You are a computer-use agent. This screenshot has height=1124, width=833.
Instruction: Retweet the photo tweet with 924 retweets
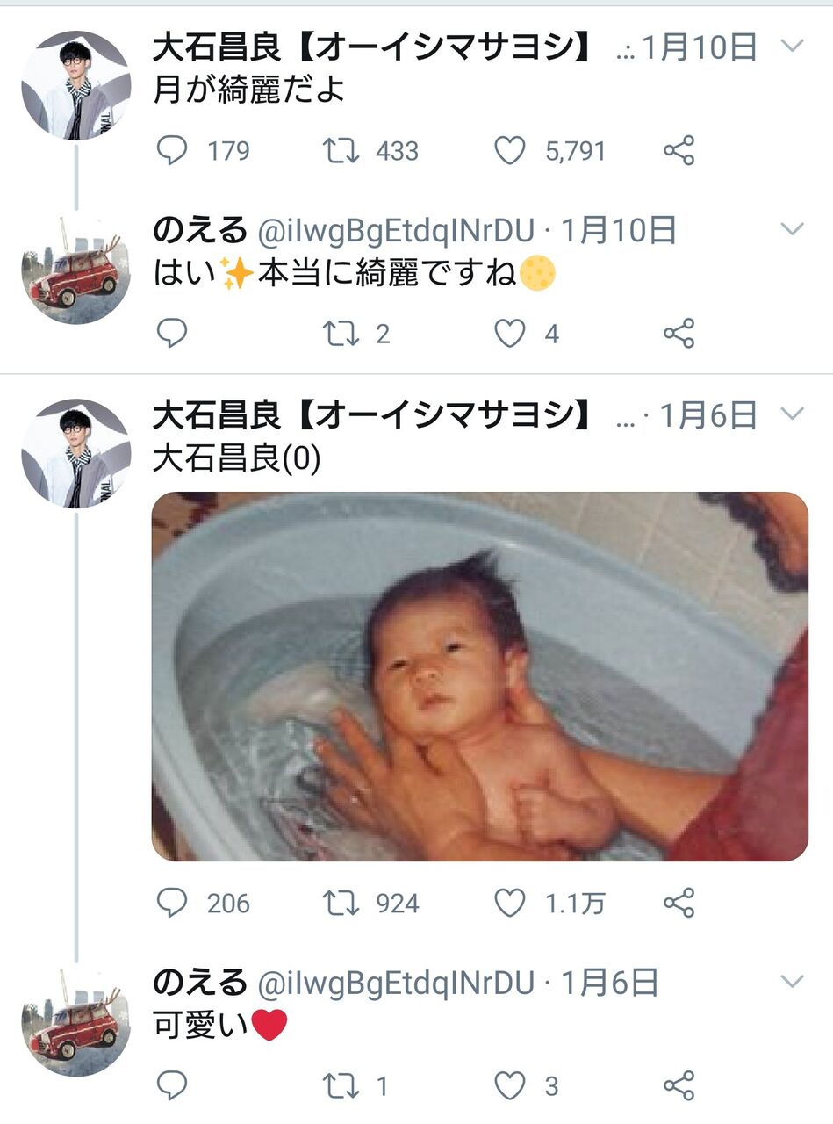(341, 903)
